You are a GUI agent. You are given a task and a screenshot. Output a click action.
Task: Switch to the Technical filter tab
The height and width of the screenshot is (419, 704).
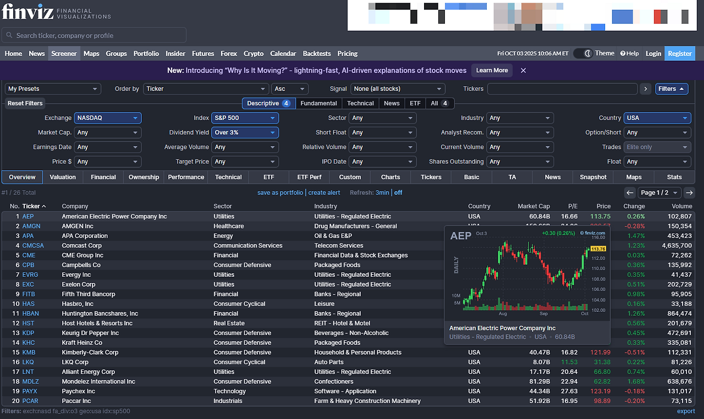click(360, 103)
